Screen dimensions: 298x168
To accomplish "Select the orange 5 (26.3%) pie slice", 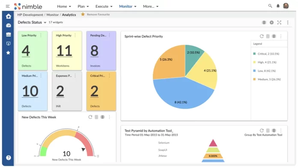I will [169, 62].
